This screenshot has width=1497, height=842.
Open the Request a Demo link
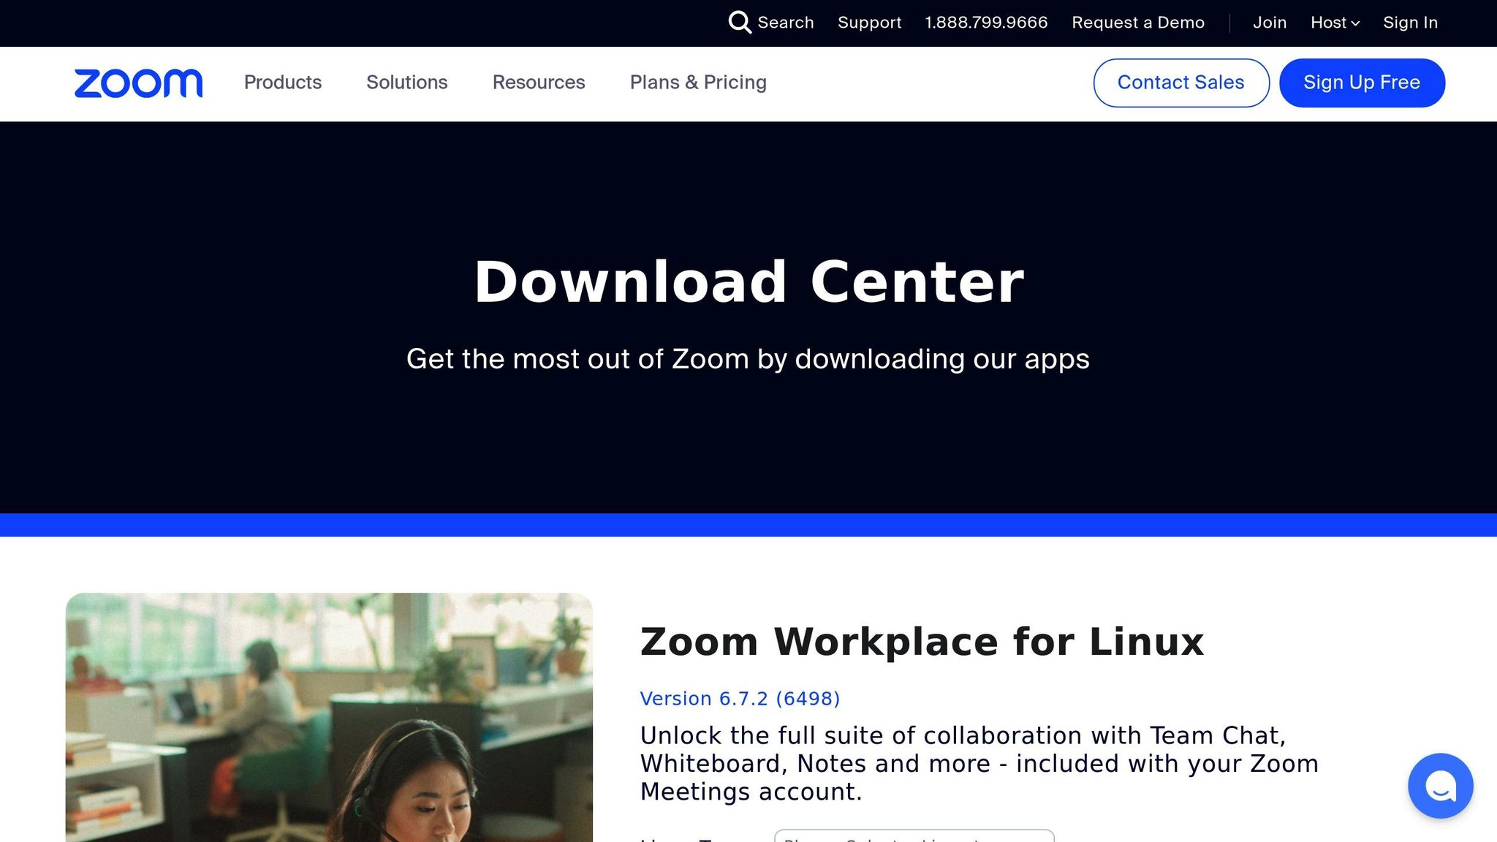1137,23
